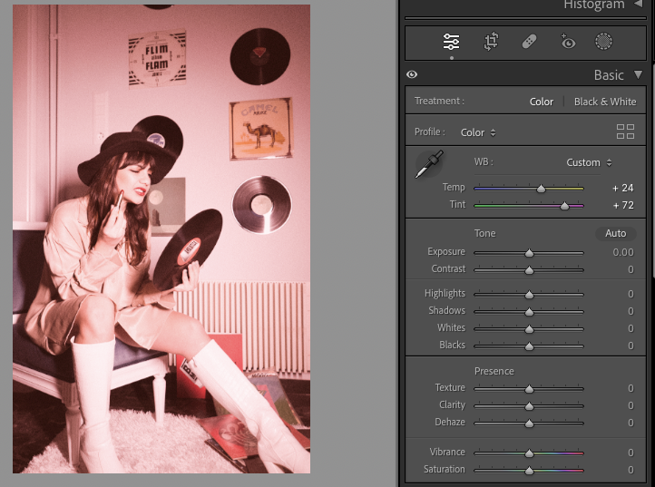Open the WB Custom preset dropdown
Screen dimensions: 655x487
click(589, 162)
